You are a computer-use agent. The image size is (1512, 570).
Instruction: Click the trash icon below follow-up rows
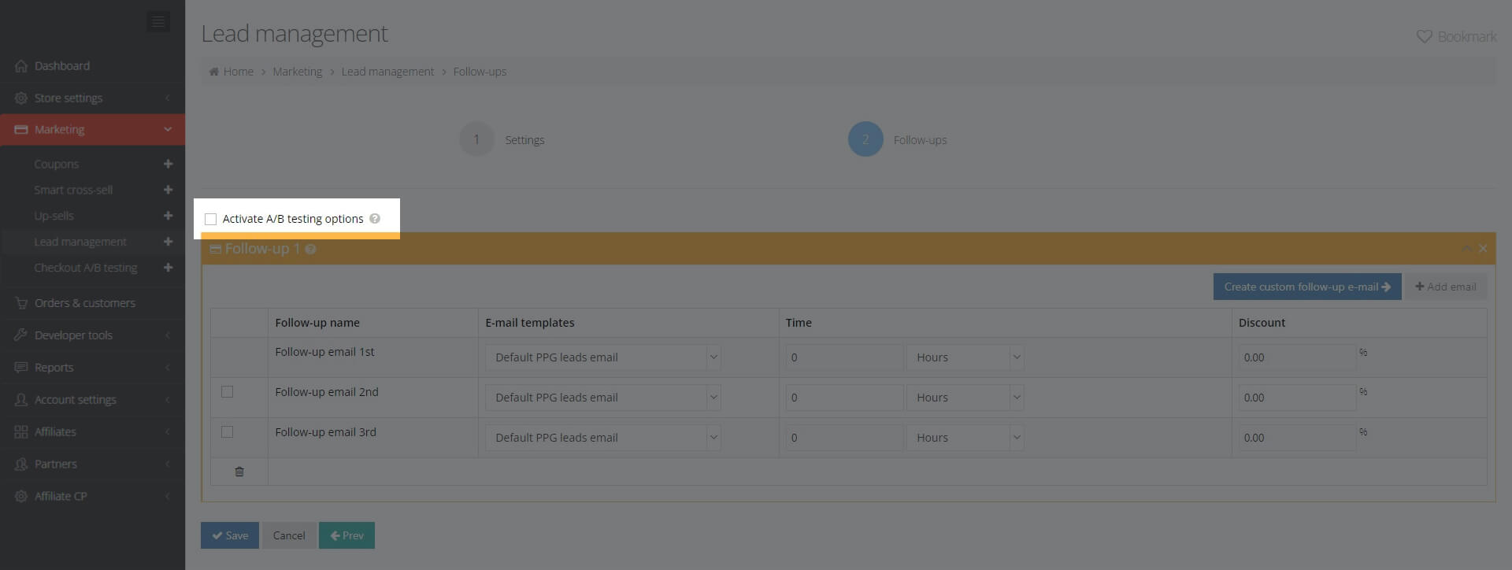[x=239, y=472]
